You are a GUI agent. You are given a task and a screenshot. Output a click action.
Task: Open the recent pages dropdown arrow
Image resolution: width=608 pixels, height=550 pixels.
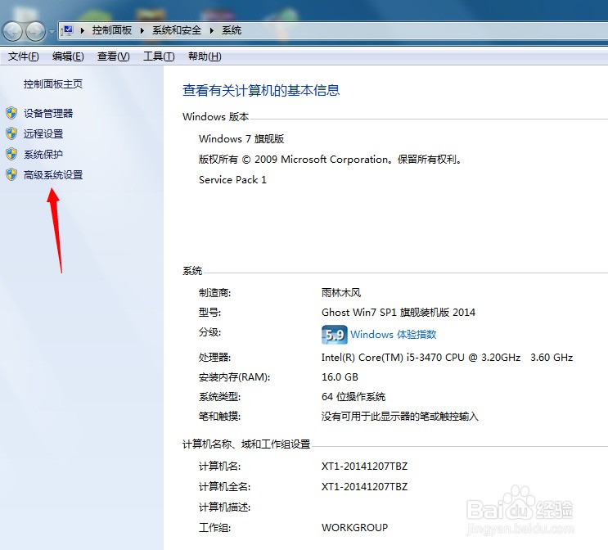[52, 31]
